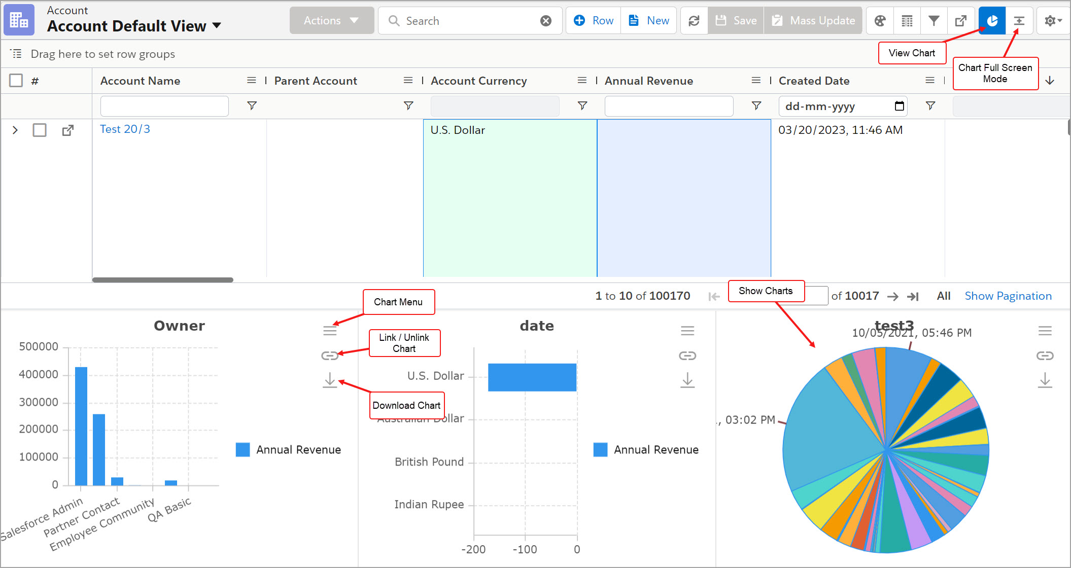Enable Chart Full Screen Mode icon
Image resolution: width=1071 pixels, height=568 pixels.
[1019, 21]
